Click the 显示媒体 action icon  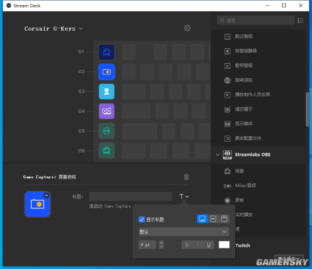click(227, 124)
